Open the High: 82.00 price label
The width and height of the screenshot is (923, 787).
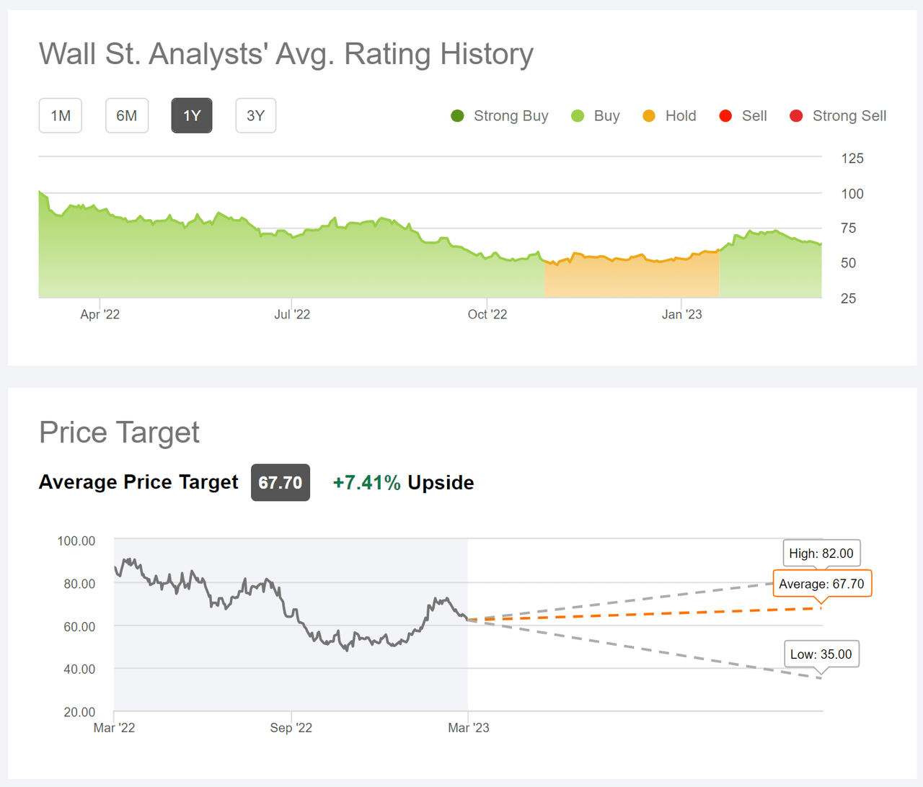point(821,553)
